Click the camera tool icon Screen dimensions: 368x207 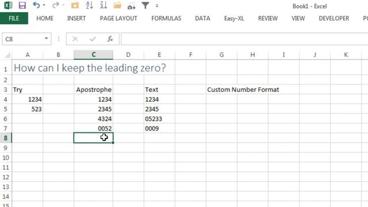[x=132, y=6]
